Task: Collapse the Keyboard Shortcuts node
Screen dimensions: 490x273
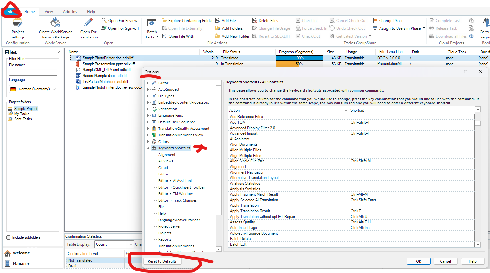Action: (148, 148)
